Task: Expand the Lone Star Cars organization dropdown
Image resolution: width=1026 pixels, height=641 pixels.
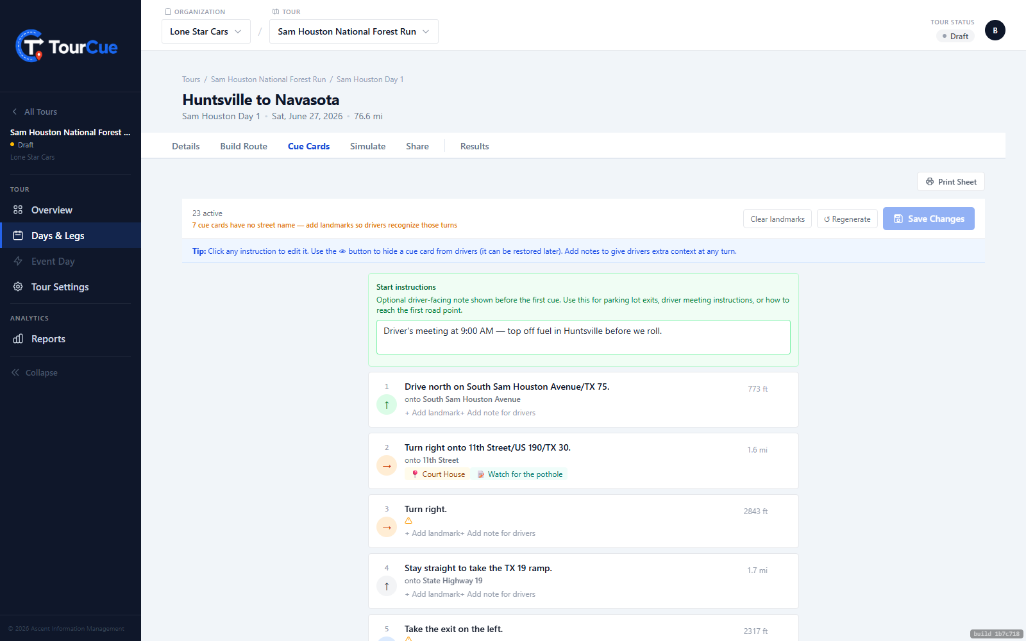Action: 206,31
